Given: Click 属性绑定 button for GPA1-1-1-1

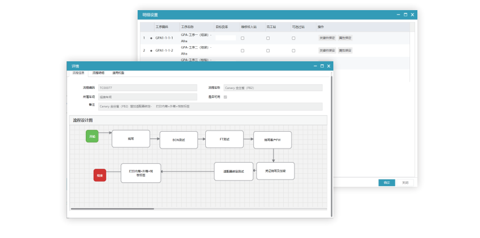Looking at the screenshot, I should tap(345, 38).
